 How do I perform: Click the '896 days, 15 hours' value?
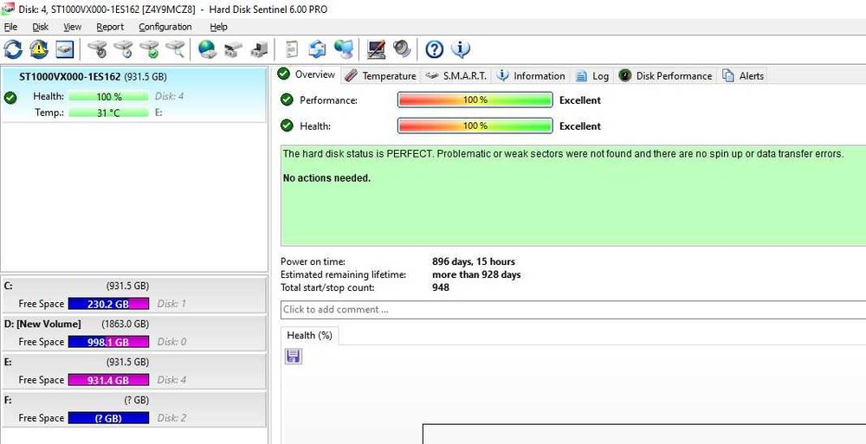coord(474,261)
